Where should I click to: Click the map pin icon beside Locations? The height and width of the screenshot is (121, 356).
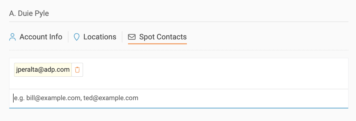point(76,37)
